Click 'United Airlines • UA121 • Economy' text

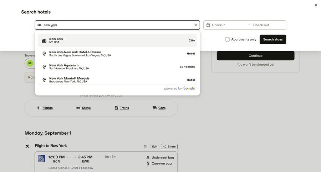tap(71, 168)
